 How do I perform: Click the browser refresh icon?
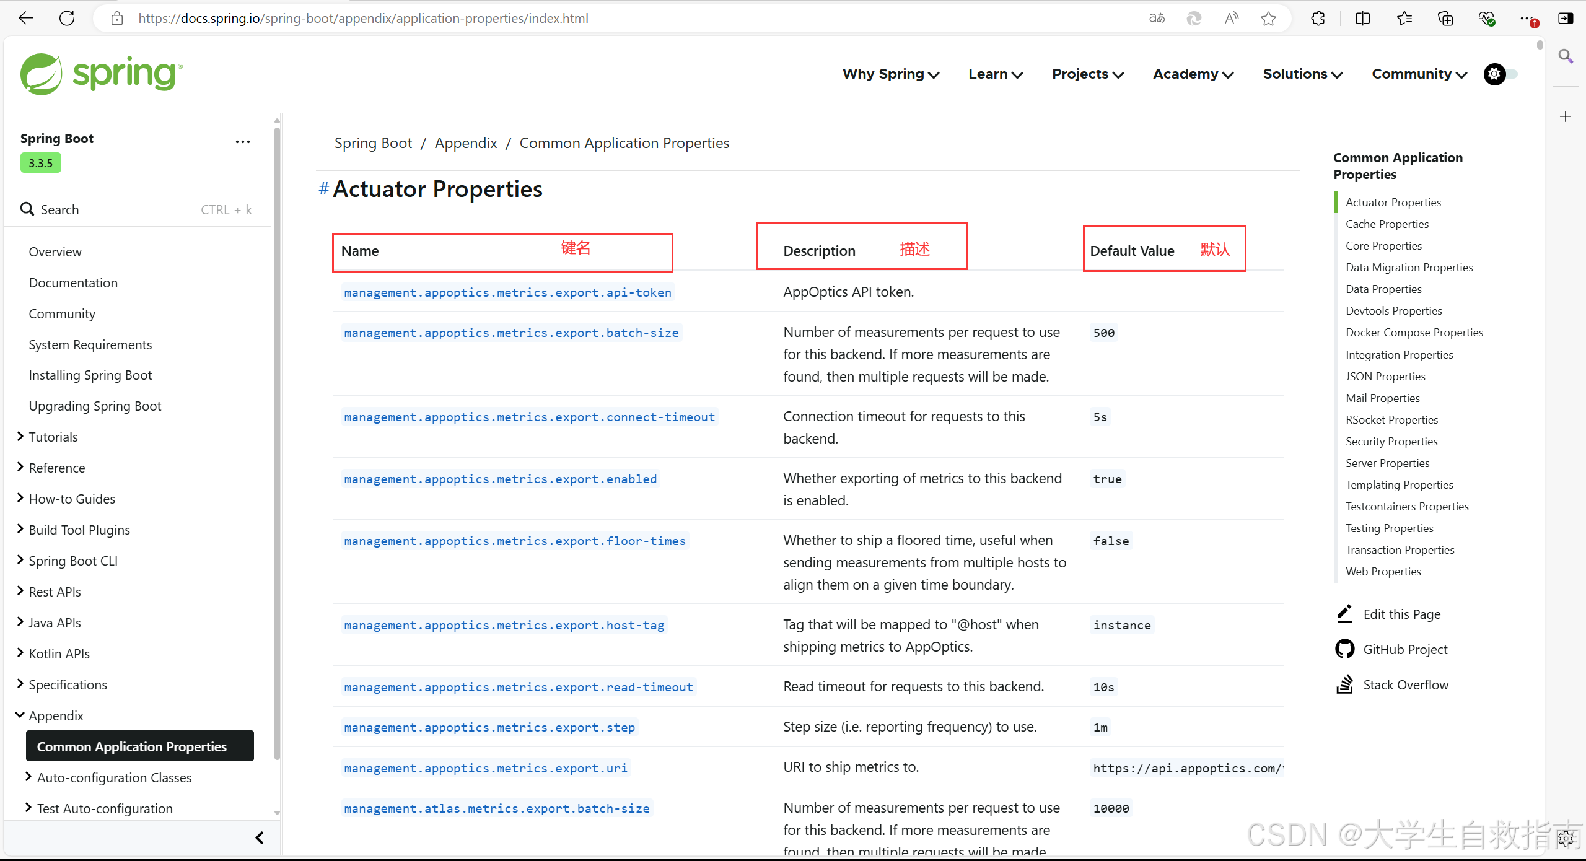point(67,18)
